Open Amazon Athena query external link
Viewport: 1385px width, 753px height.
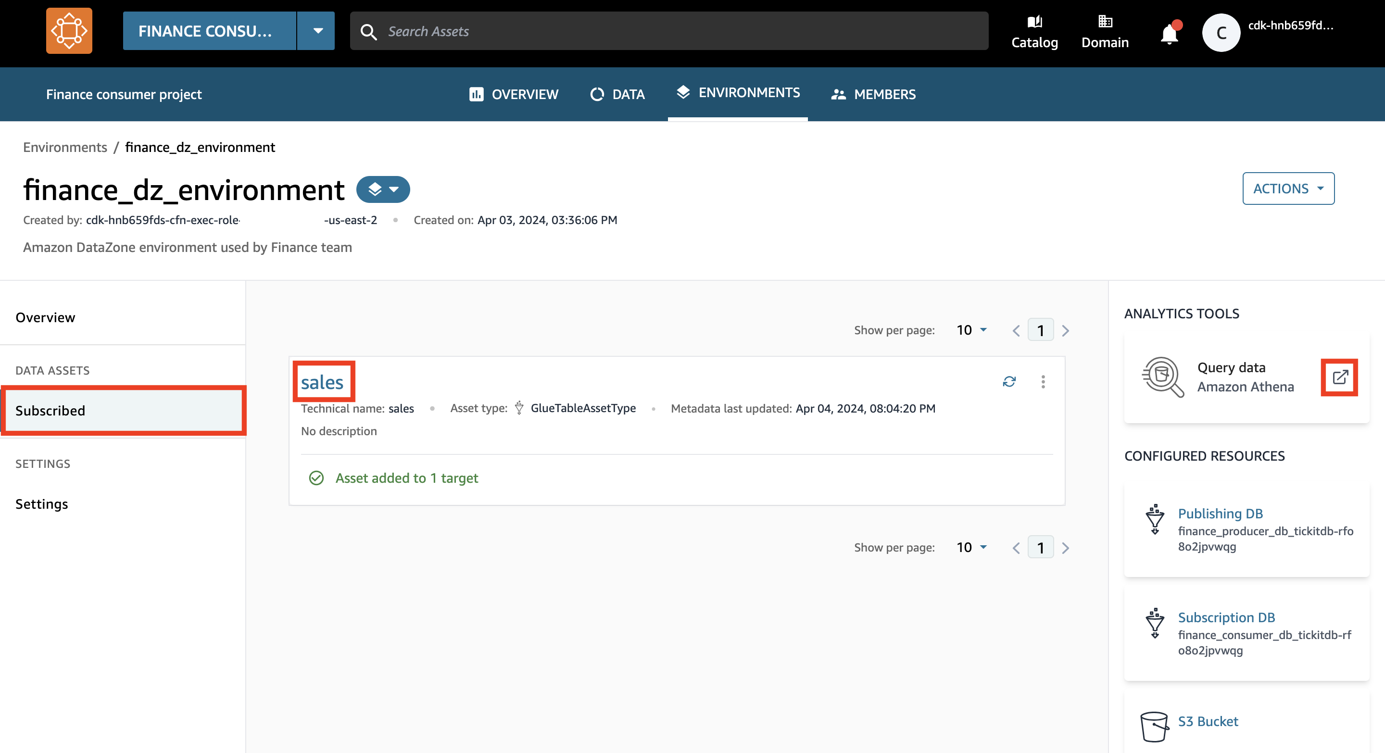pos(1339,377)
